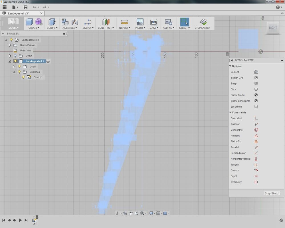Switch to the Landegestell v3 document tab
285x228 pixels.
point(18,13)
